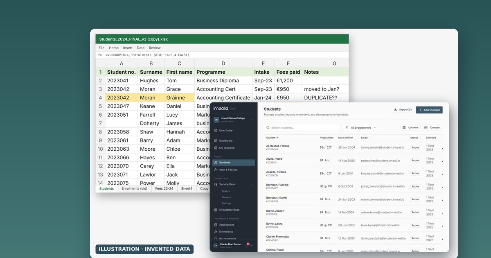Open the Columns visibility picker

point(410,128)
